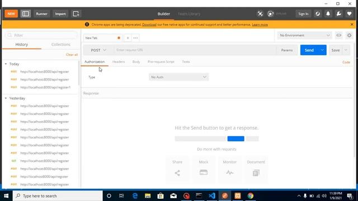The image size is (358, 201).
Task: Open the notifications bell
Action: (x=328, y=13)
